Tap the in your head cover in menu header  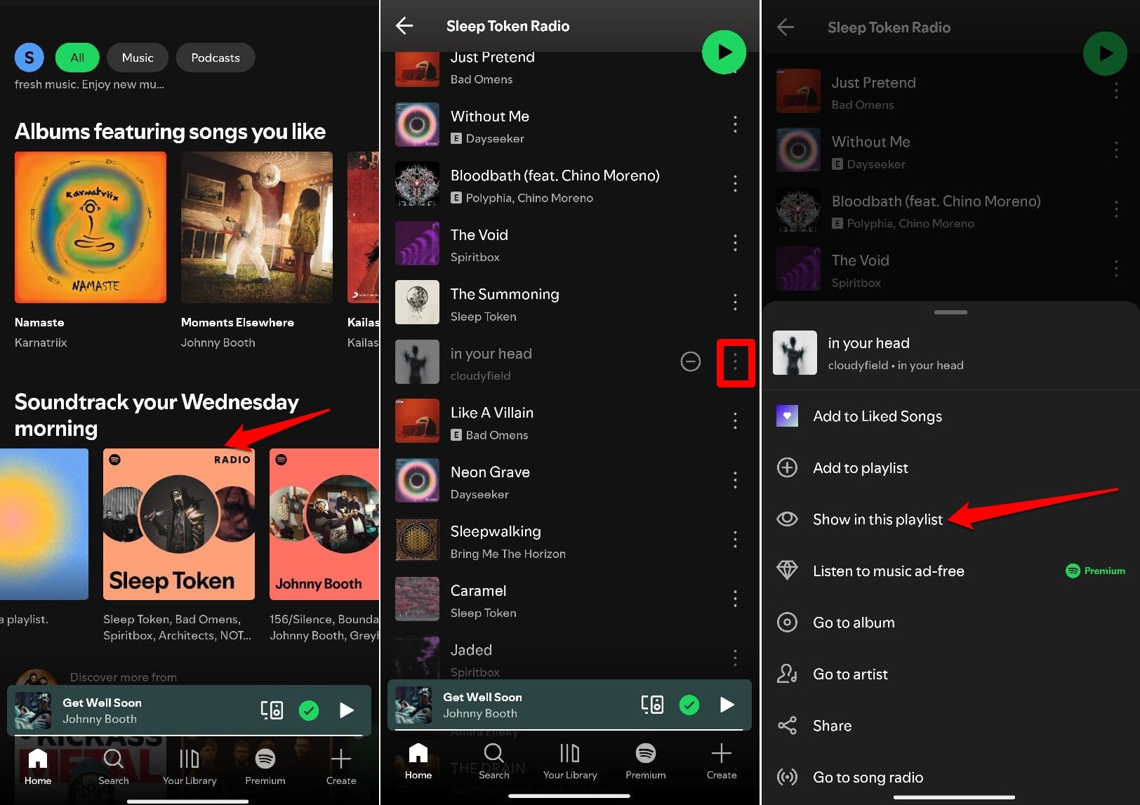coord(795,352)
